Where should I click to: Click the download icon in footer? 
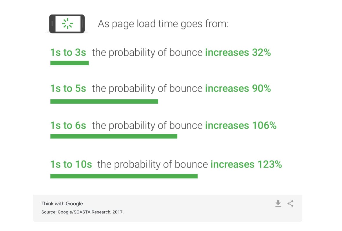pyautogui.click(x=278, y=204)
